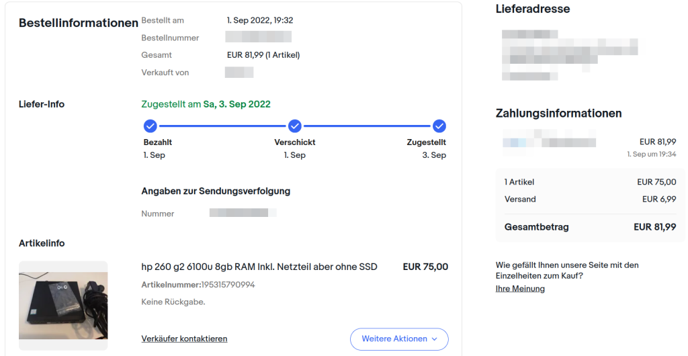Click the blurred seller name after Verkauft von

point(239,73)
